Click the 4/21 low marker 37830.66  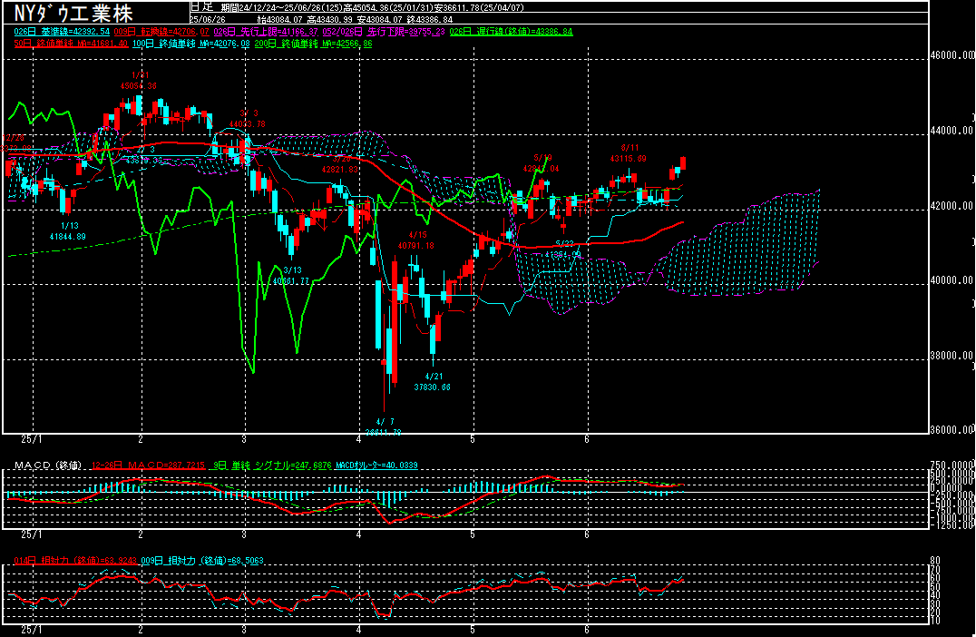(432, 382)
